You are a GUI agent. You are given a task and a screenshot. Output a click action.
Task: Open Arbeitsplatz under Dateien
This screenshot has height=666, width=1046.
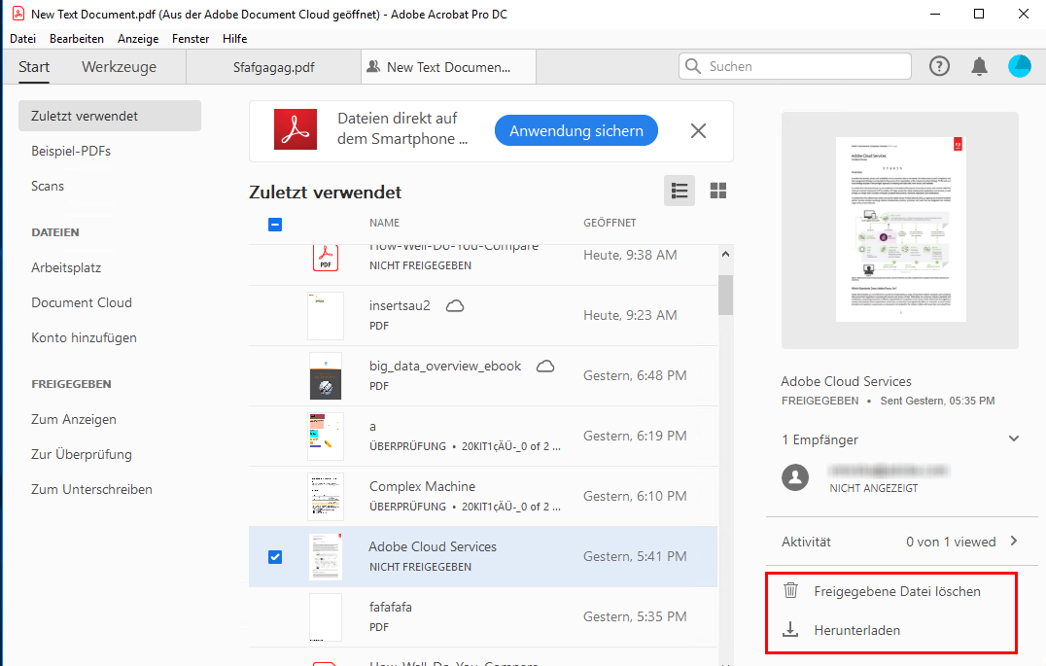66,267
